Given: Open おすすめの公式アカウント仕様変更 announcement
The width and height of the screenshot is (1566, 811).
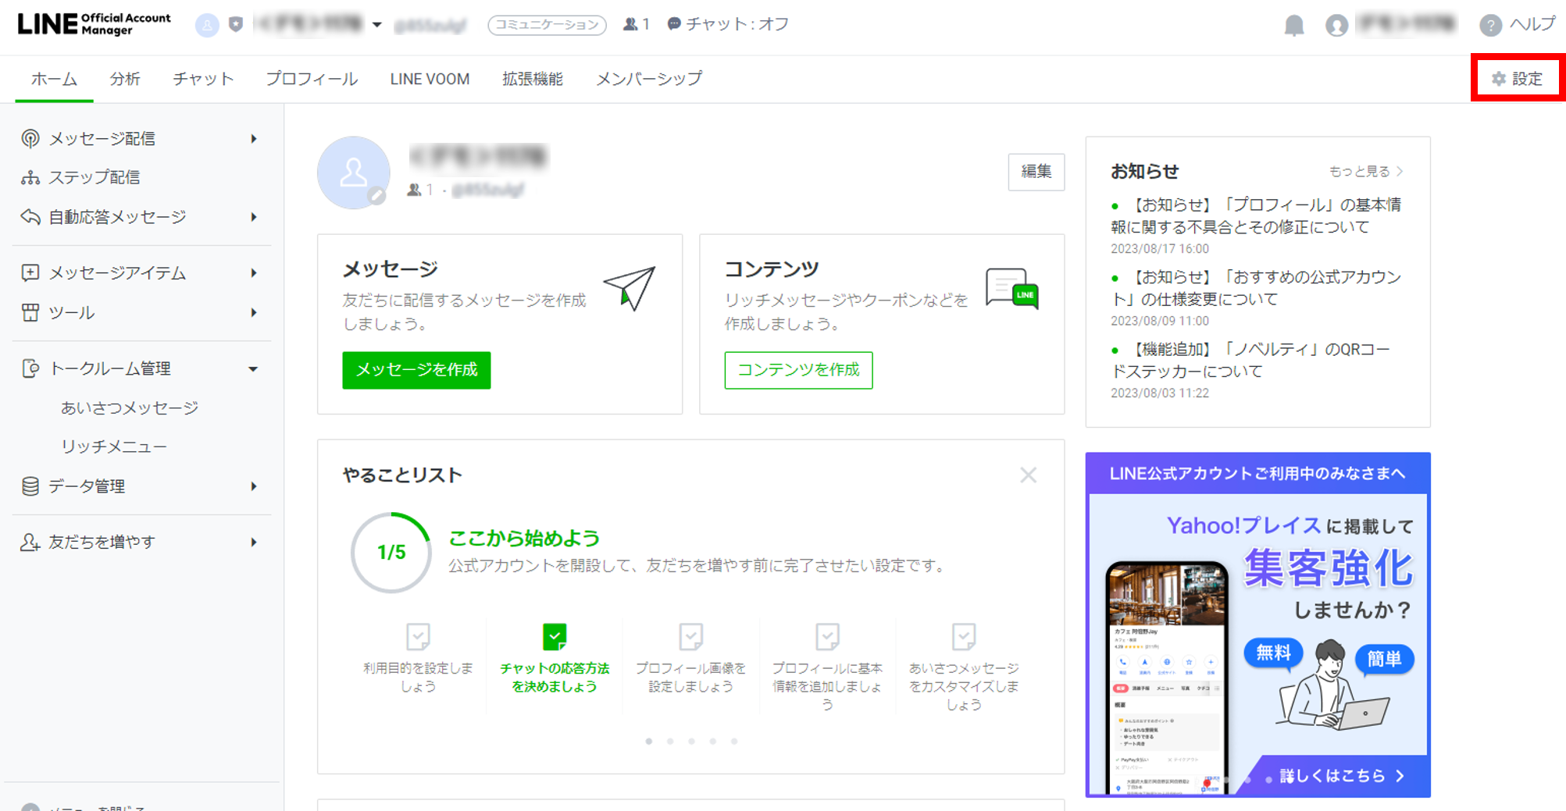Looking at the screenshot, I should click(1256, 288).
